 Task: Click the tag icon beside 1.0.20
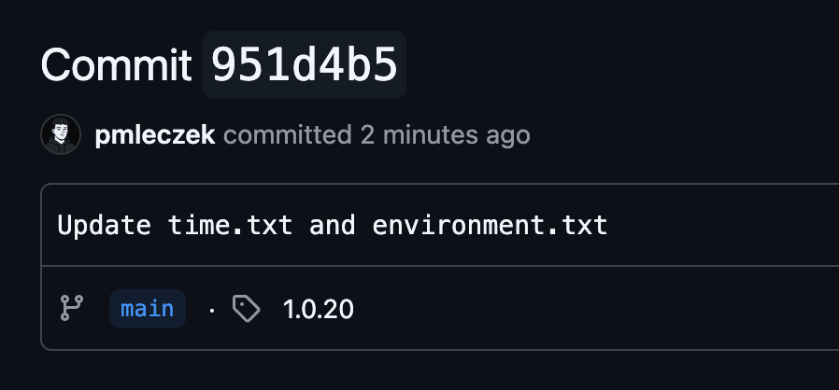[x=246, y=309]
